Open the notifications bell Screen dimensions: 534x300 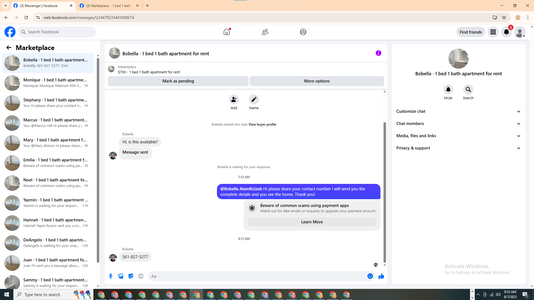506,32
